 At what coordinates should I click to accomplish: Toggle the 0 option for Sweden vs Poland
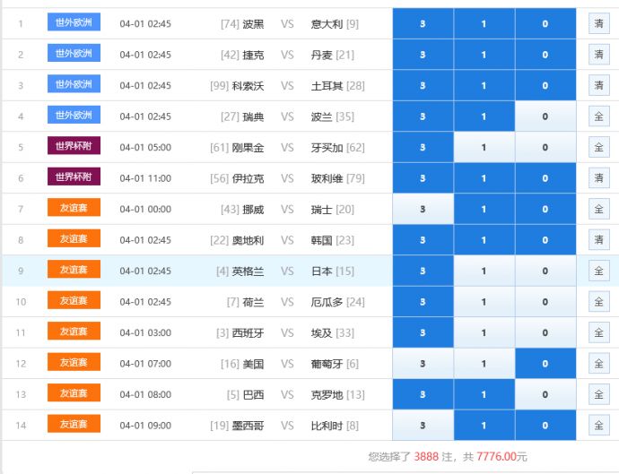pyautogui.click(x=545, y=116)
